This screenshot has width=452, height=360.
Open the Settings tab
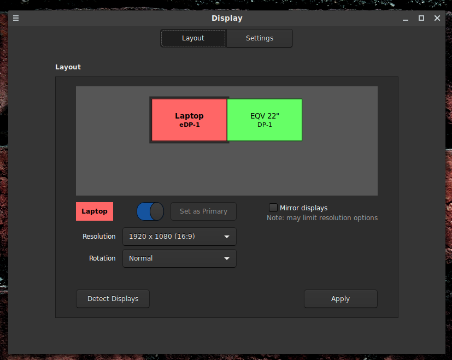point(260,38)
